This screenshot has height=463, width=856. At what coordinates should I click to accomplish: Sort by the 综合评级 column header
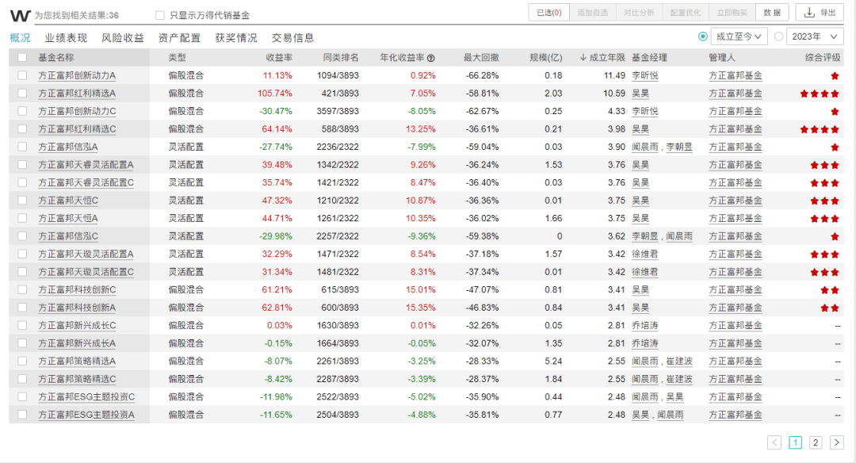(823, 57)
